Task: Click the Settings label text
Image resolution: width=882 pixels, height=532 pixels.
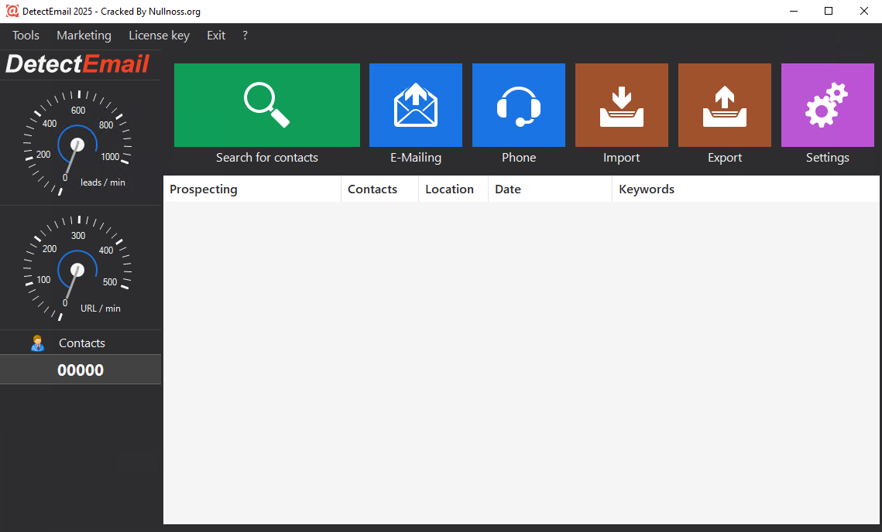Action: [828, 158]
